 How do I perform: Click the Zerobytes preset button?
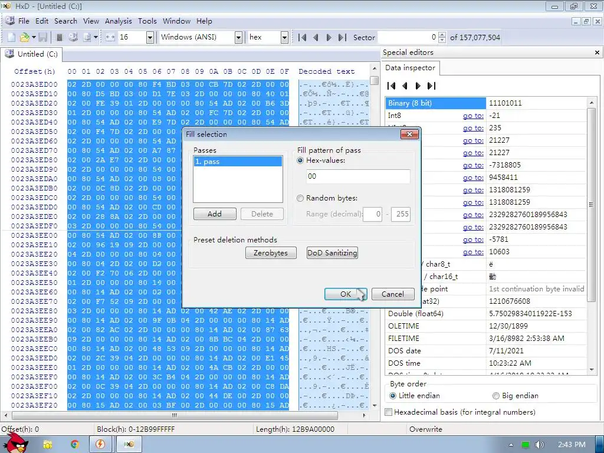click(271, 252)
